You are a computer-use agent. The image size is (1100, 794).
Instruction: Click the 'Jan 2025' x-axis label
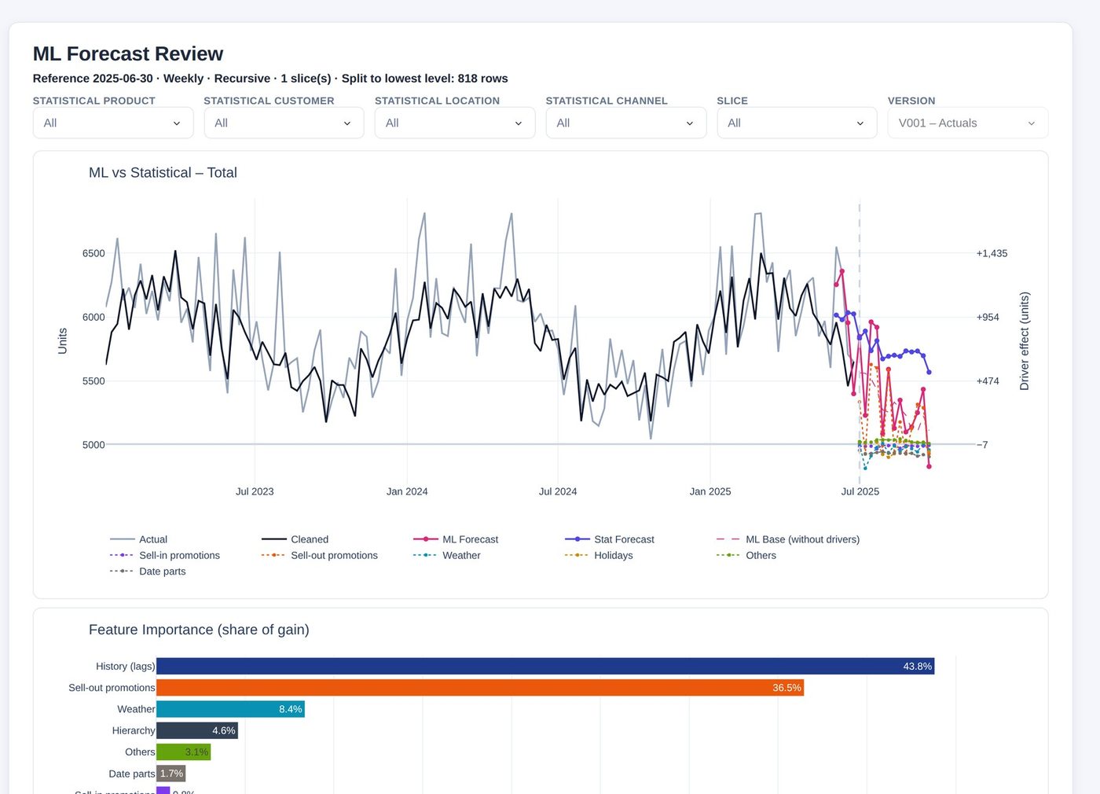tap(710, 491)
